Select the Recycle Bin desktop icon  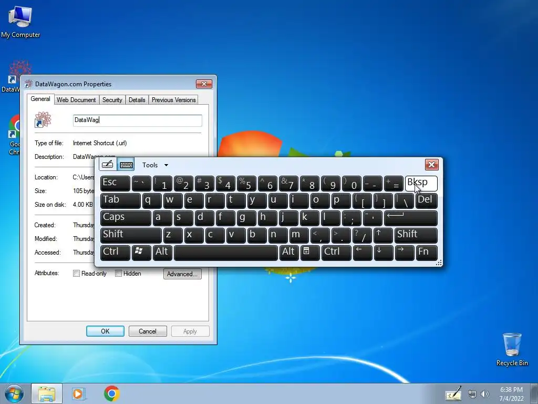click(x=512, y=349)
